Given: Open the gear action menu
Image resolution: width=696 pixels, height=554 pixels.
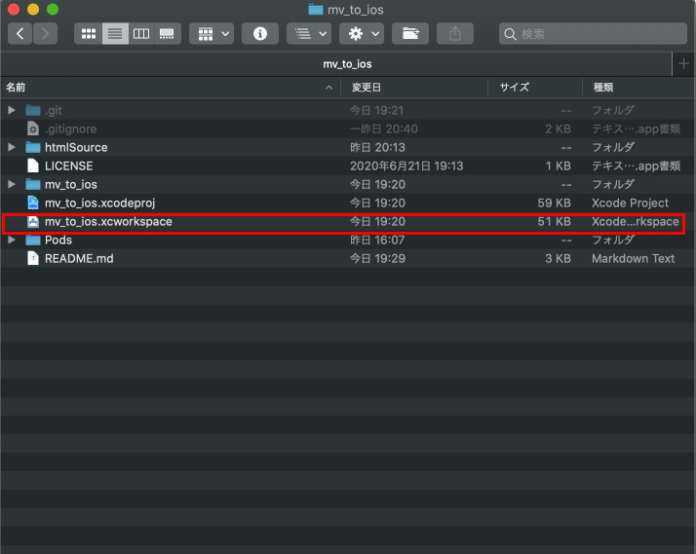Looking at the screenshot, I should click(362, 34).
